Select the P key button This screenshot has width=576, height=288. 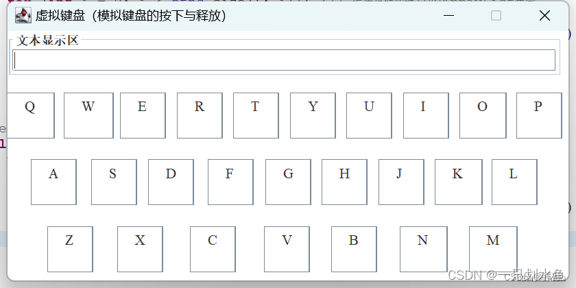click(539, 115)
